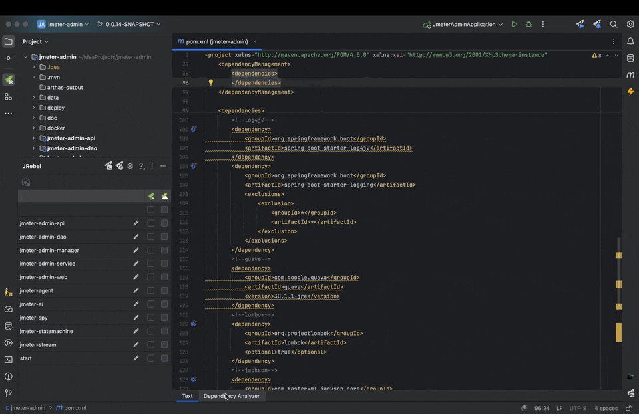
Task: Open the Project tool window folder icon
Action: point(8,41)
